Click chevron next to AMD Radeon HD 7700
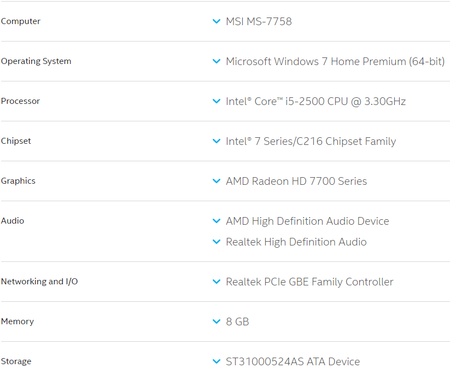The image size is (450, 380). pos(217,181)
